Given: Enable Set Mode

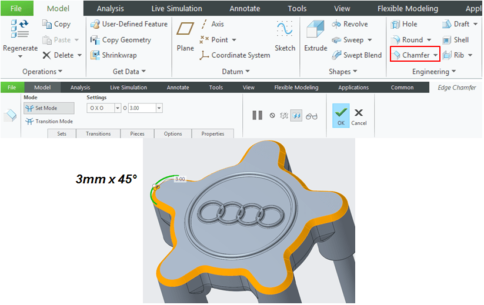Looking at the screenshot, I should click(x=49, y=108).
